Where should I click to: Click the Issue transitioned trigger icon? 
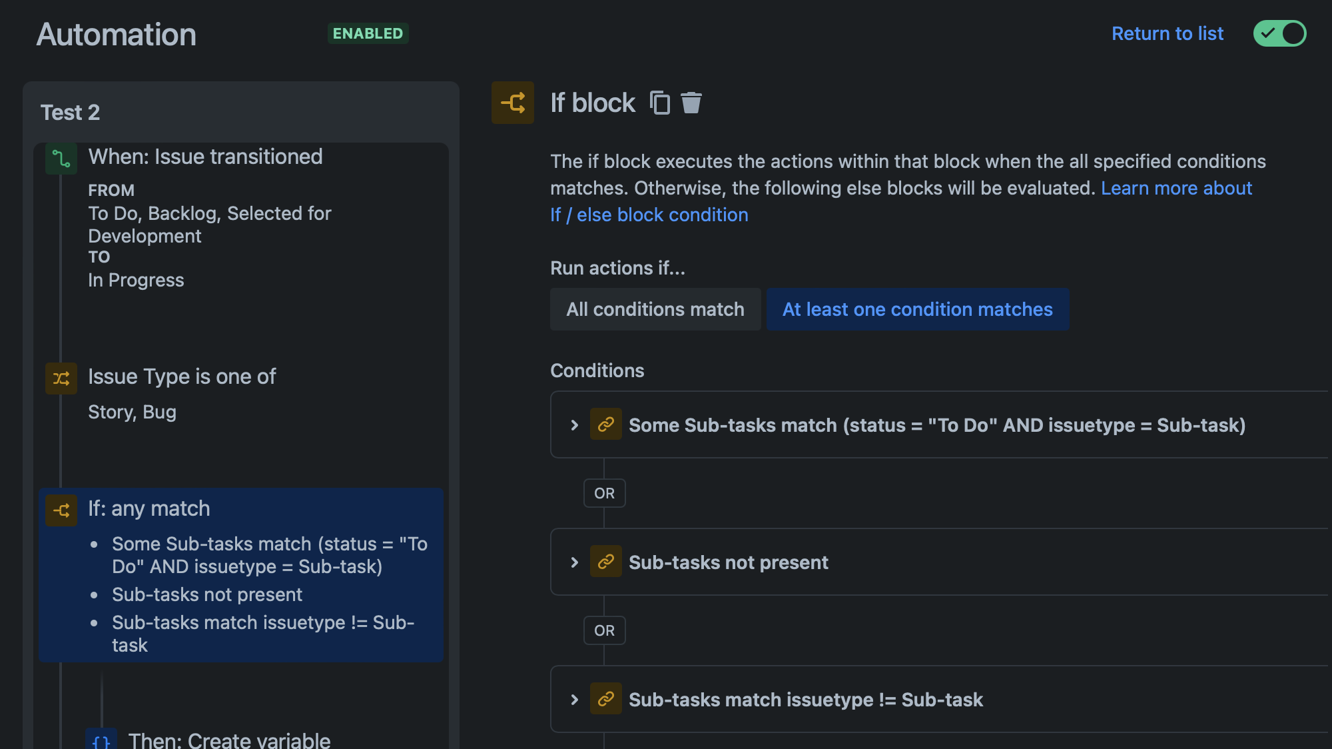61,159
